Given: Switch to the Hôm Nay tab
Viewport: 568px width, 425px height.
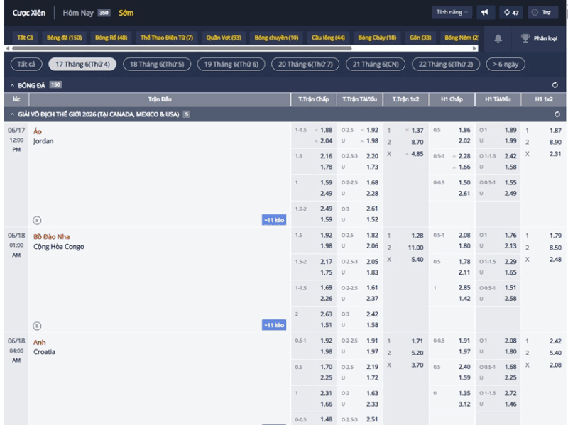Looking at the screenshot, I should (78, 13).
